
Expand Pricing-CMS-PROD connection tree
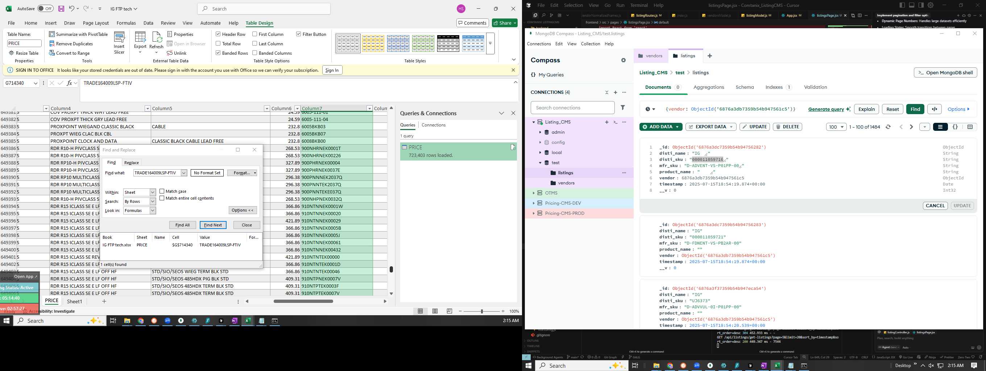click(534, 213)
